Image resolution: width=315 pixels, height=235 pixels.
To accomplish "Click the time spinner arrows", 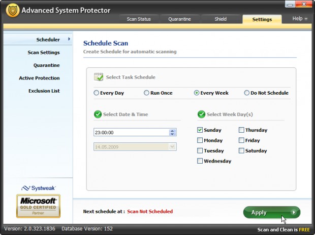I will [172, 132].
